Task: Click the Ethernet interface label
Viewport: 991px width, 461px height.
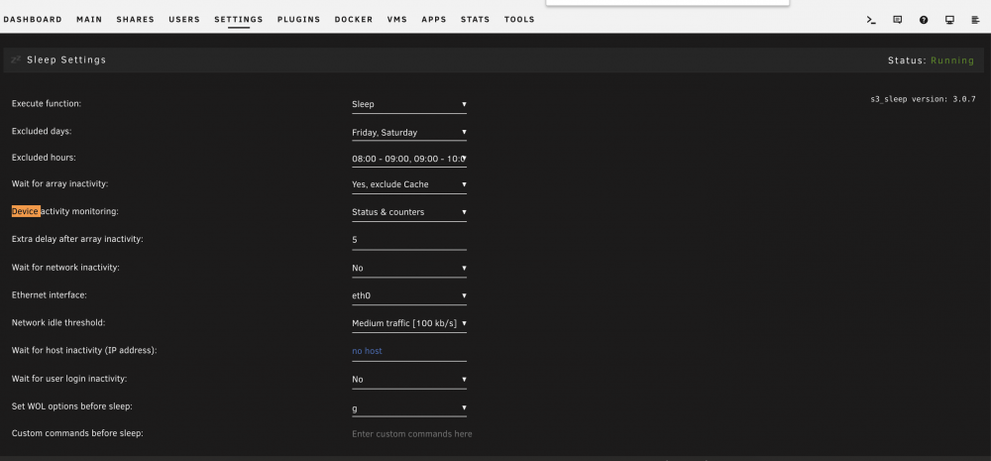Action: click(x=50, y=294)
